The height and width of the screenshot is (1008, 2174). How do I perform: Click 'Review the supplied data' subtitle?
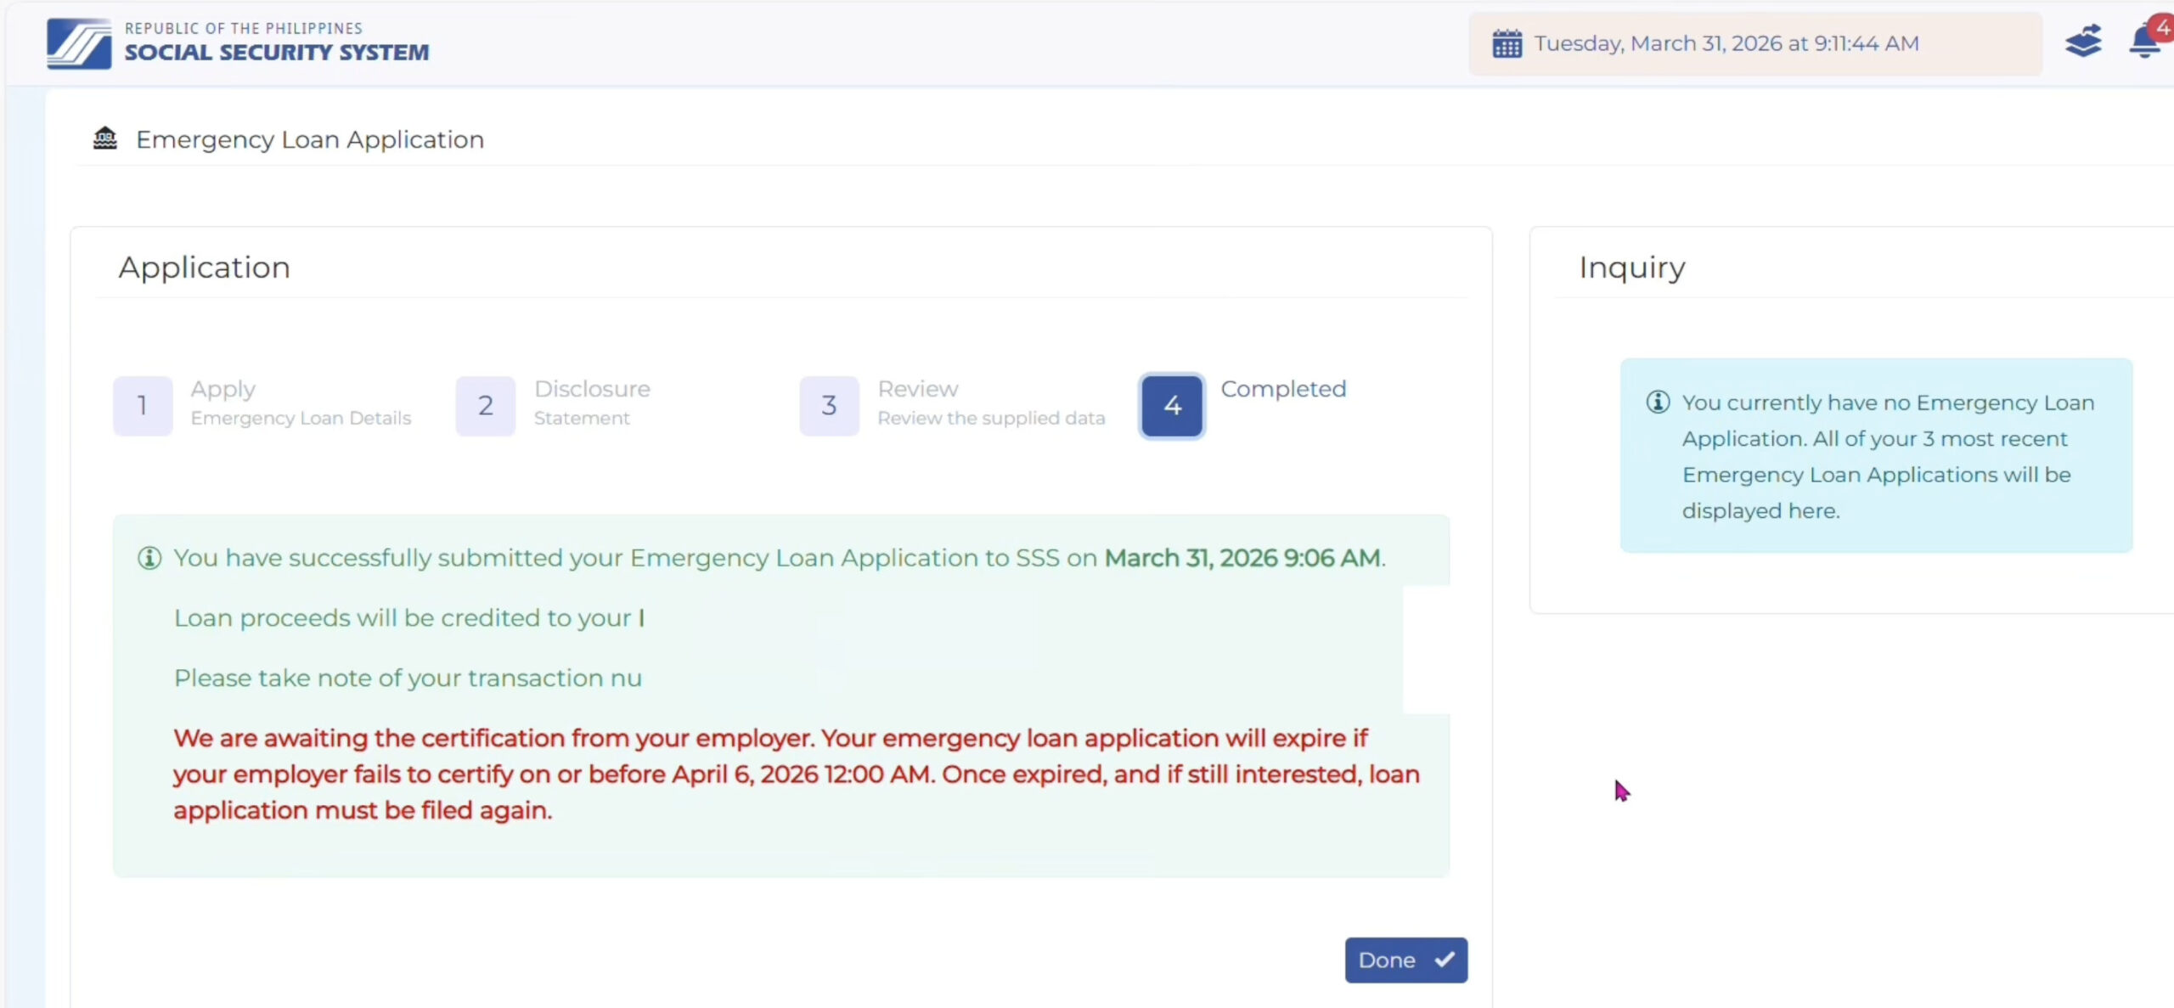point(991,418)
